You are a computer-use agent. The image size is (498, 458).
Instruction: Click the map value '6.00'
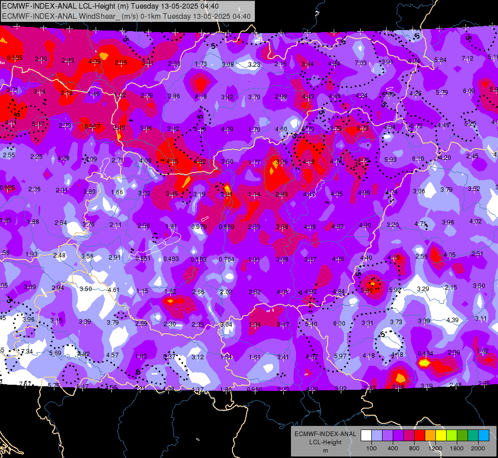[x=339, y=323]
